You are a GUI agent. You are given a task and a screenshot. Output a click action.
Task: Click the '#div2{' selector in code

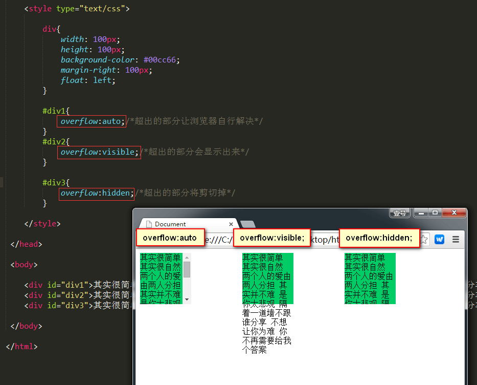coord(56,142)
